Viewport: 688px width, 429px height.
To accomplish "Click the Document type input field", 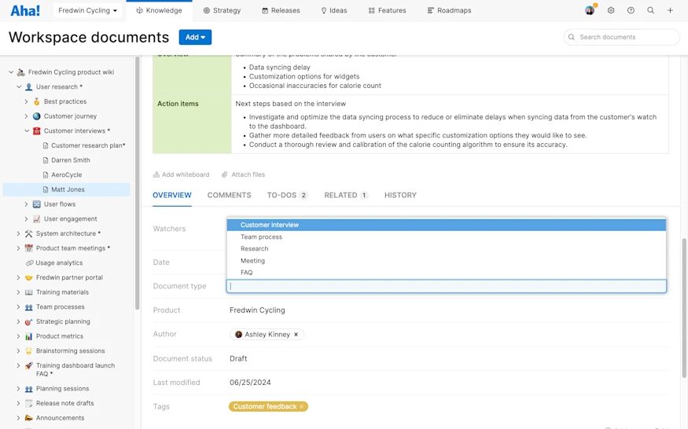I will point(447,287).
